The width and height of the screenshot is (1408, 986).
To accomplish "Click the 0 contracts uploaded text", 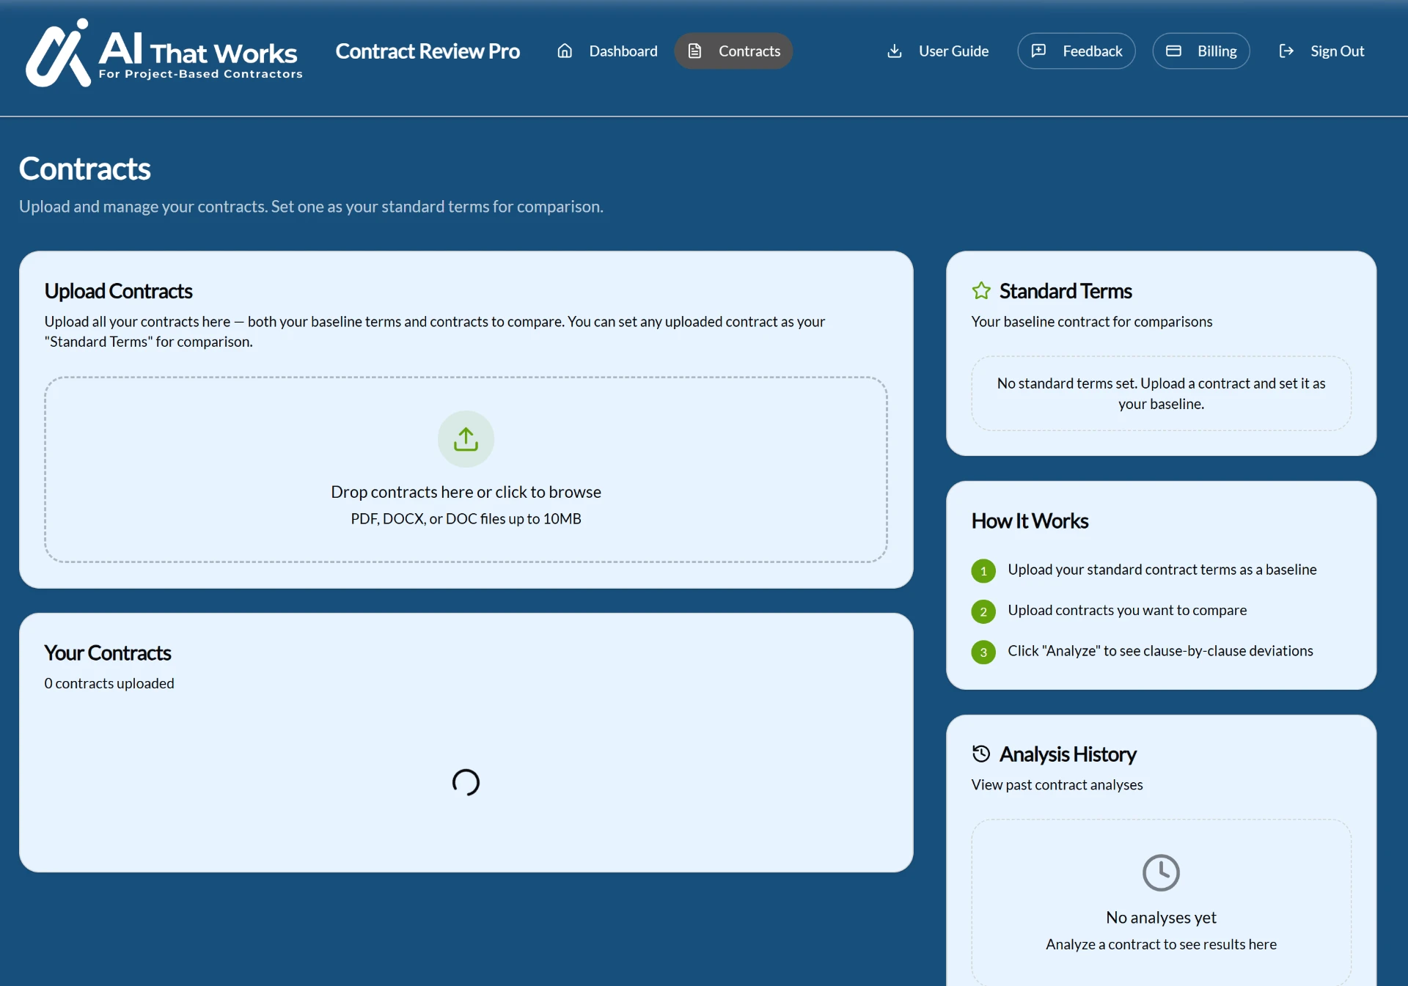I will [109, 683].
